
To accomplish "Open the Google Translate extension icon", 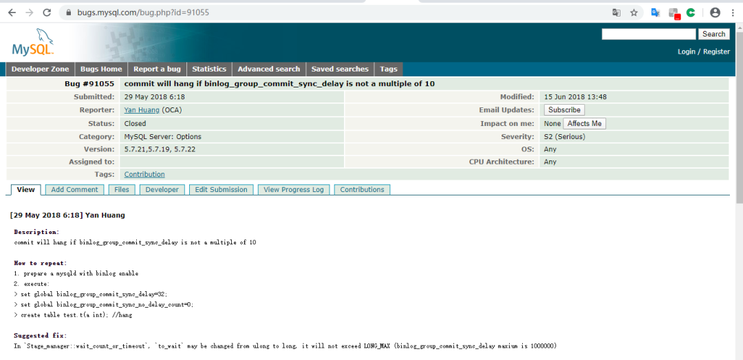I will click(x=656, y=13).
